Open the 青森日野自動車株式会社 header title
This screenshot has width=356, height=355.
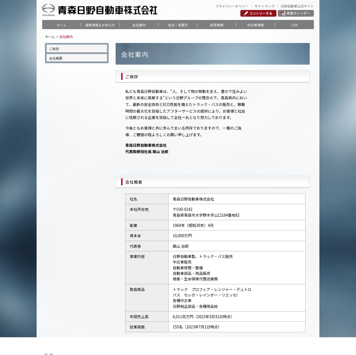108,11
